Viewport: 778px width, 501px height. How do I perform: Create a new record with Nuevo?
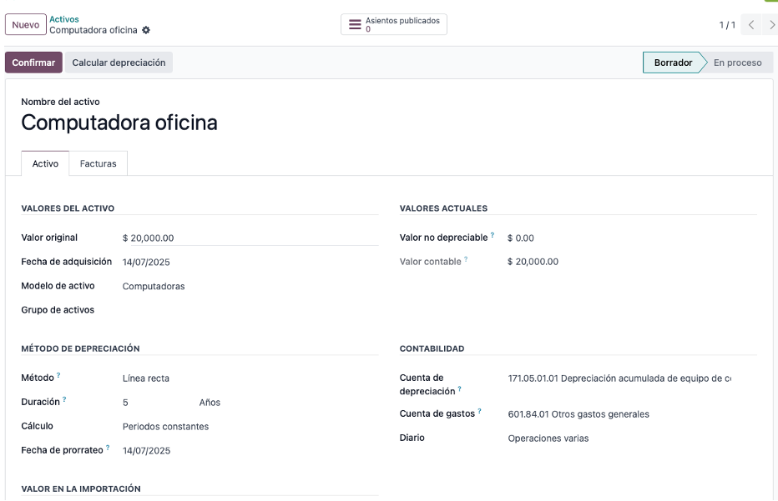[x=26, y=25]
